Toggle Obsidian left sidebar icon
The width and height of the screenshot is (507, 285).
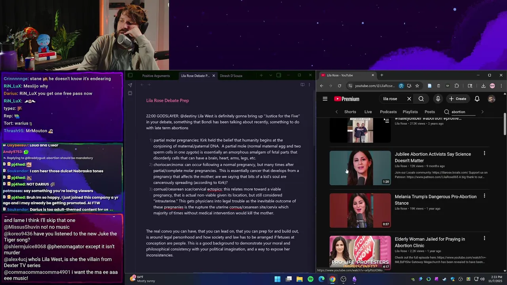click(130, 75)
